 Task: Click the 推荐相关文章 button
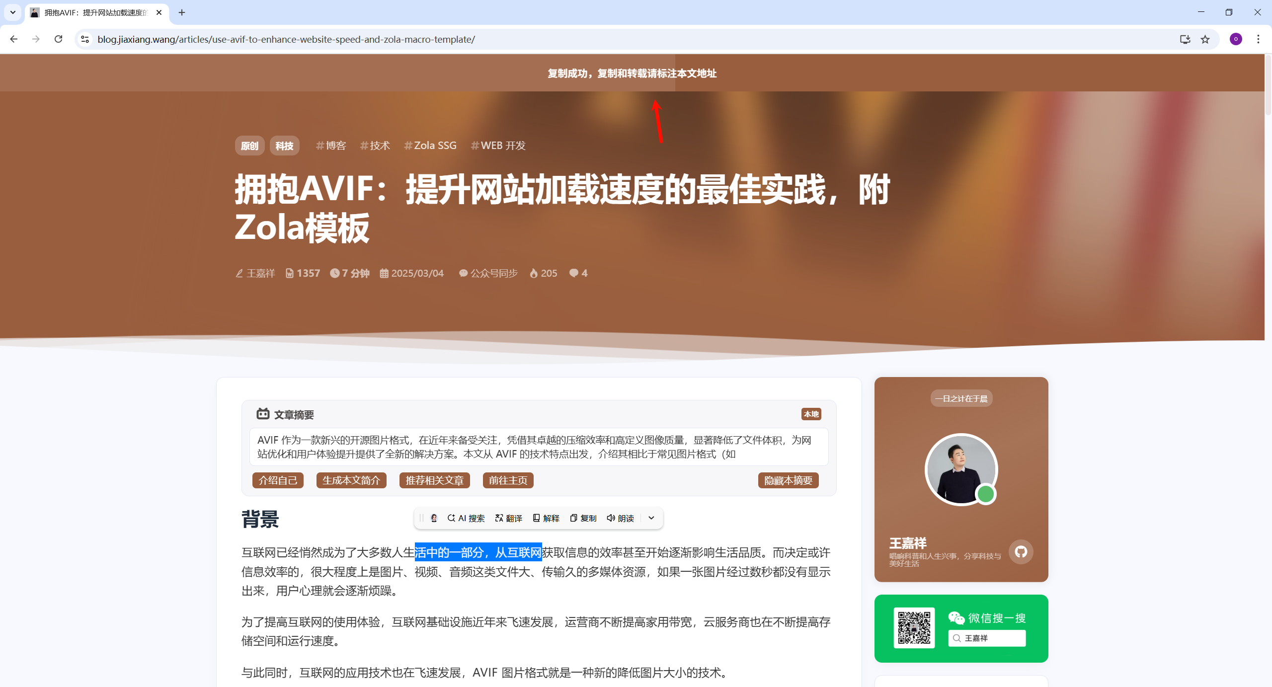point(434,480)
